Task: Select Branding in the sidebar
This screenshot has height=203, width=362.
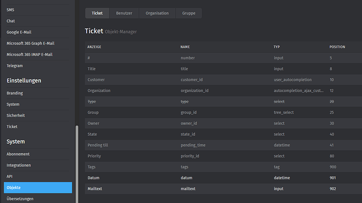Action: point(15,93)
